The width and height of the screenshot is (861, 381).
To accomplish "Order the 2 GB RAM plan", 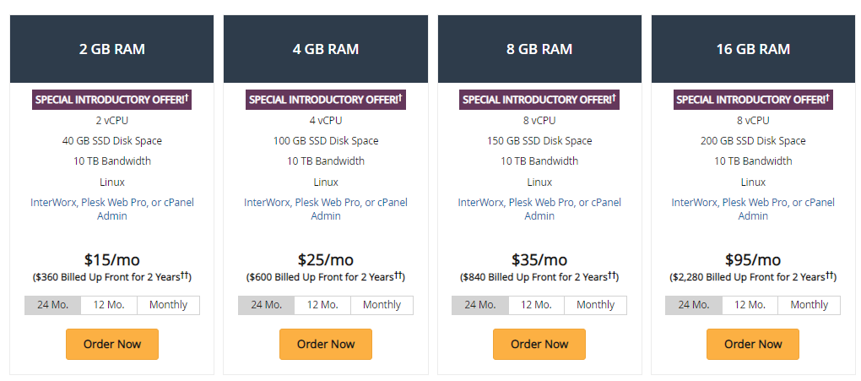I will (x=112, y=344).
